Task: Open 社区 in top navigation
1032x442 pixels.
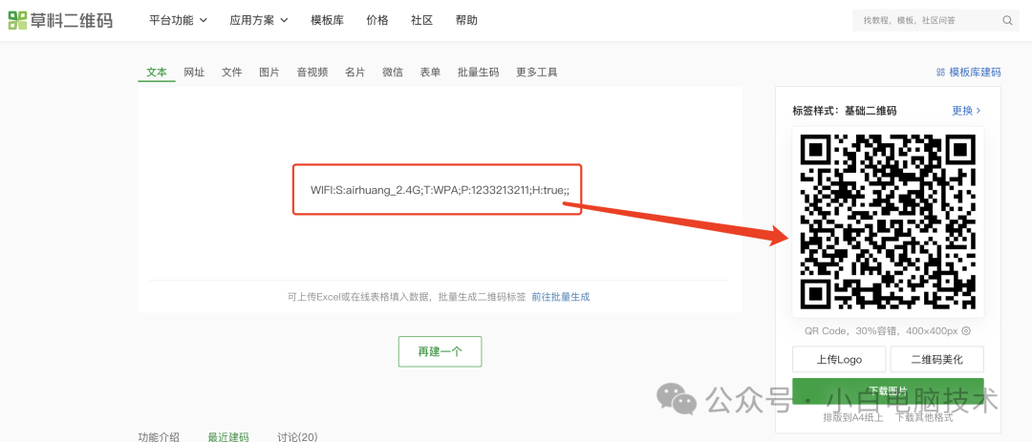Action: (422, 20)
